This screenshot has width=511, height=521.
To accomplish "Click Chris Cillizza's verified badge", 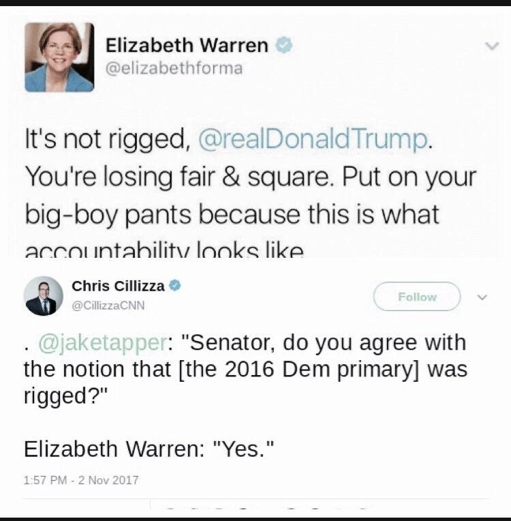I will [175, 286].
